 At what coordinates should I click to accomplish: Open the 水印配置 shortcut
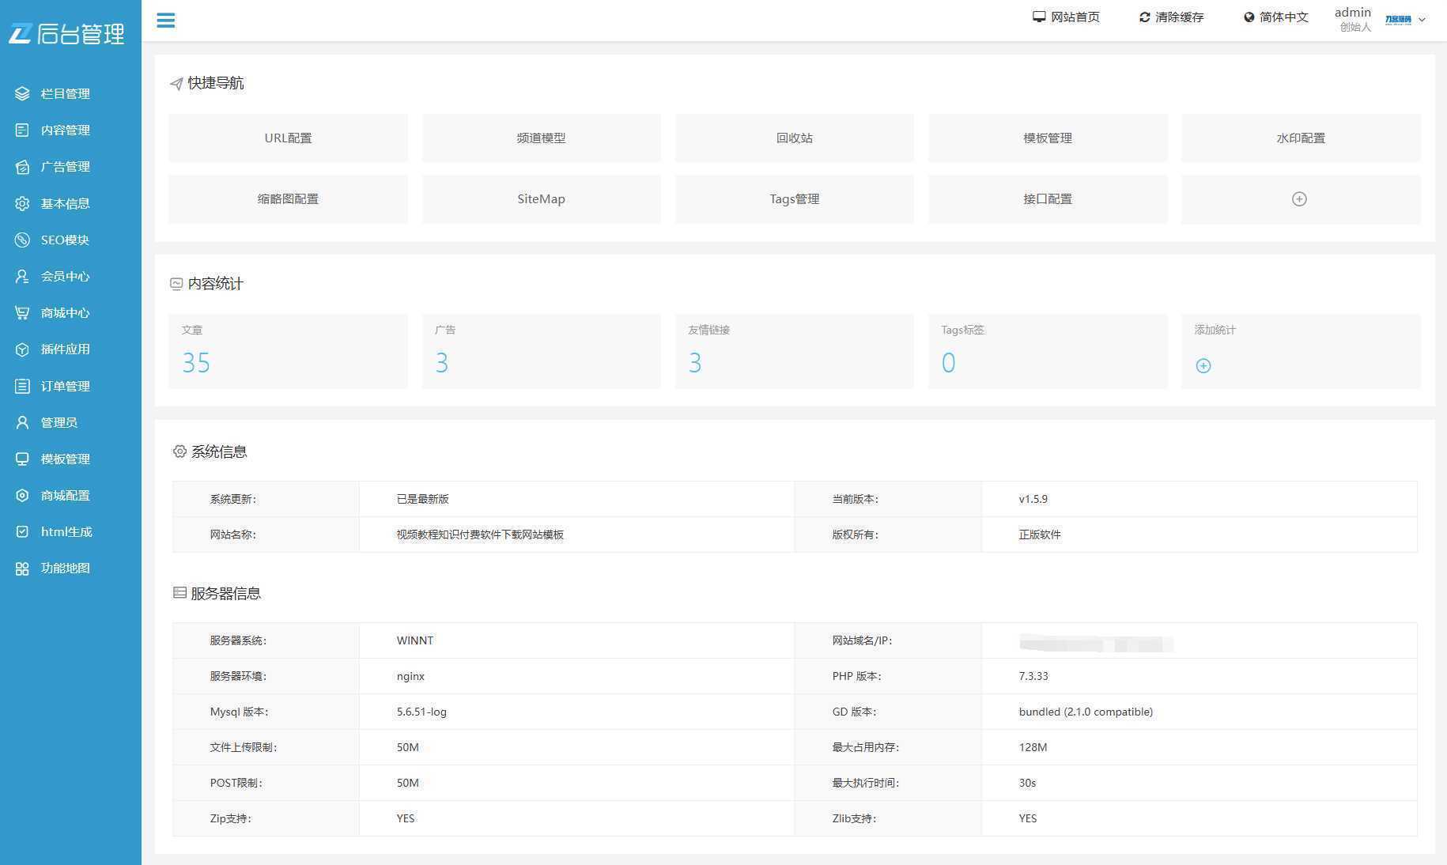(1301, 138)
